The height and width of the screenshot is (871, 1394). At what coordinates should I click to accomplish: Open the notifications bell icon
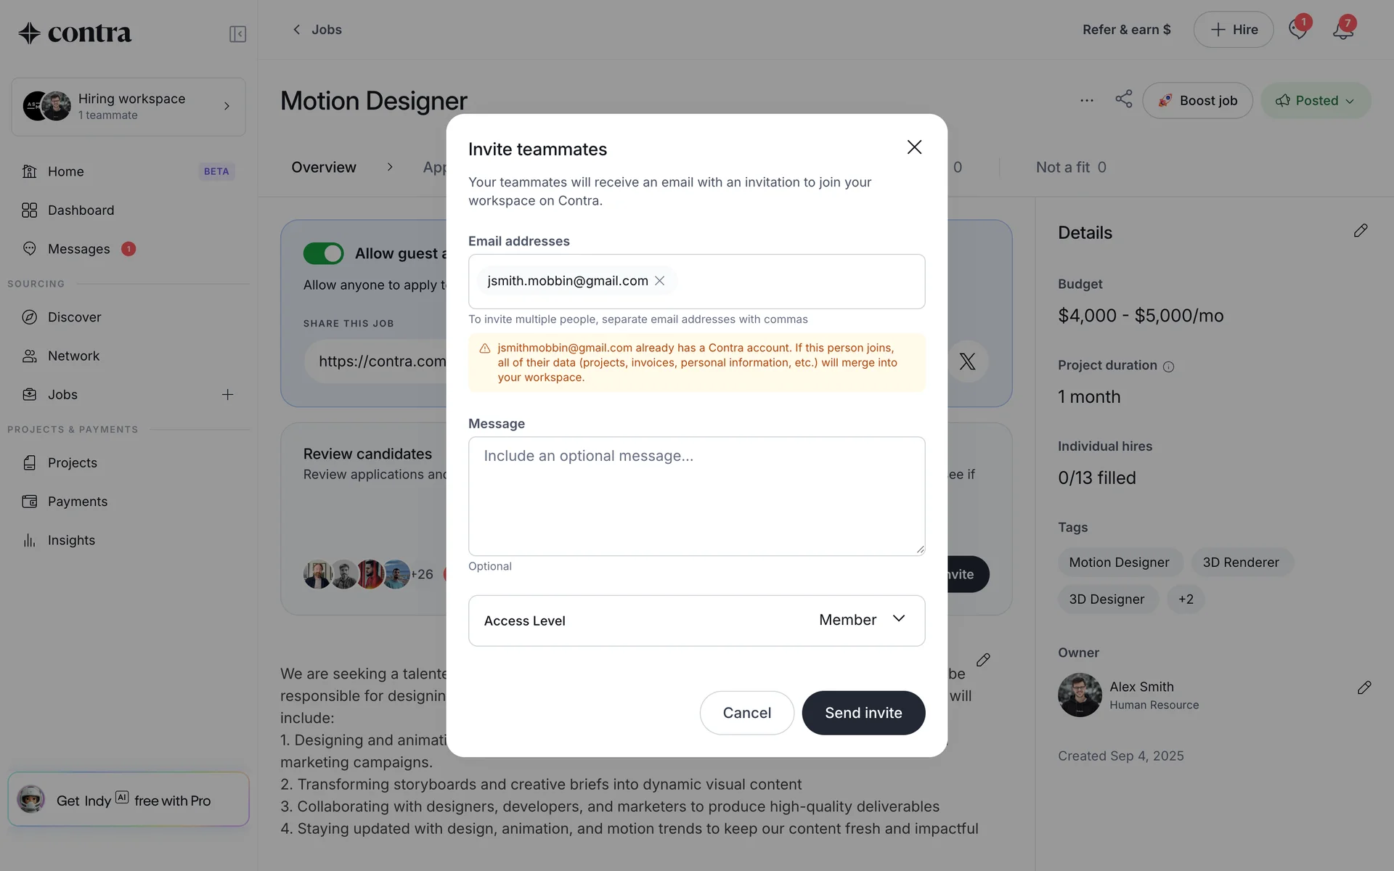click(x=1342, y=30)
